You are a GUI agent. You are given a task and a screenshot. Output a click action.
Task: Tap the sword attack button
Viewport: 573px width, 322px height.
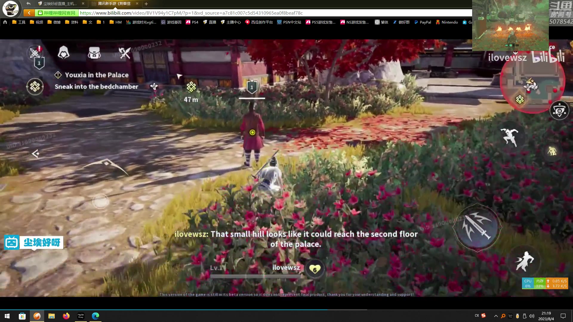(x=477, y=227)
